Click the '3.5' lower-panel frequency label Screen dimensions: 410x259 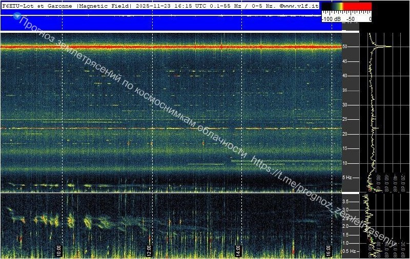click(x=345, y=202)
